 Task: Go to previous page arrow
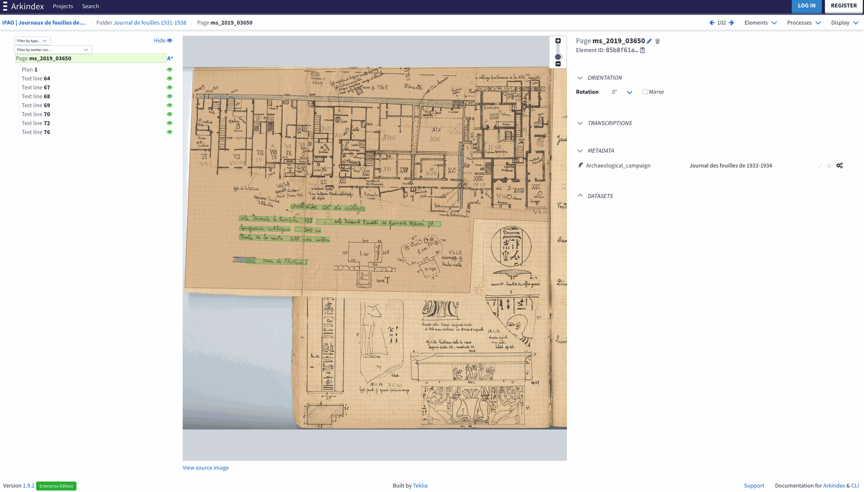[x=712, y=23]
